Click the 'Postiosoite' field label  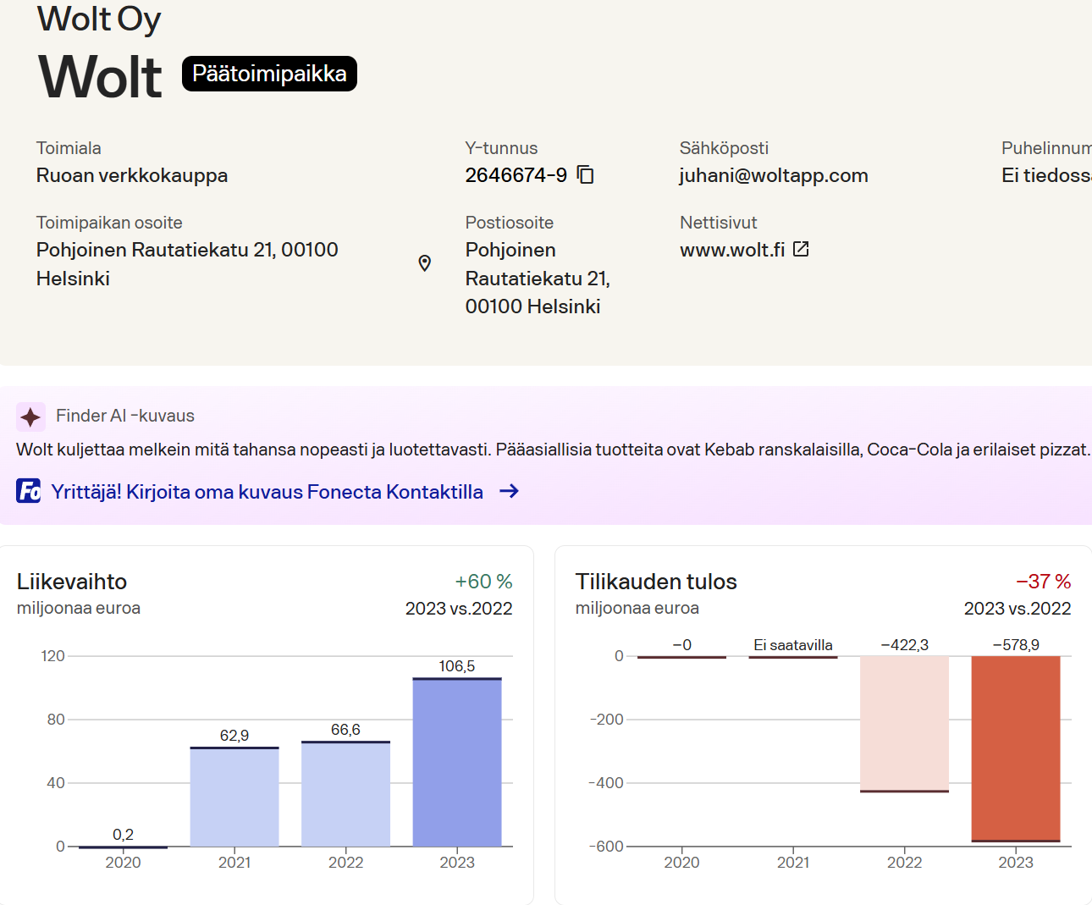click(510, 223)
